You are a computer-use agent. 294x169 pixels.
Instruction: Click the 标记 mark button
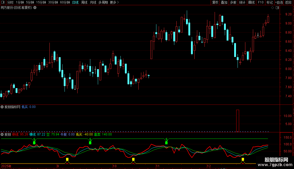[x=270, y=2]
